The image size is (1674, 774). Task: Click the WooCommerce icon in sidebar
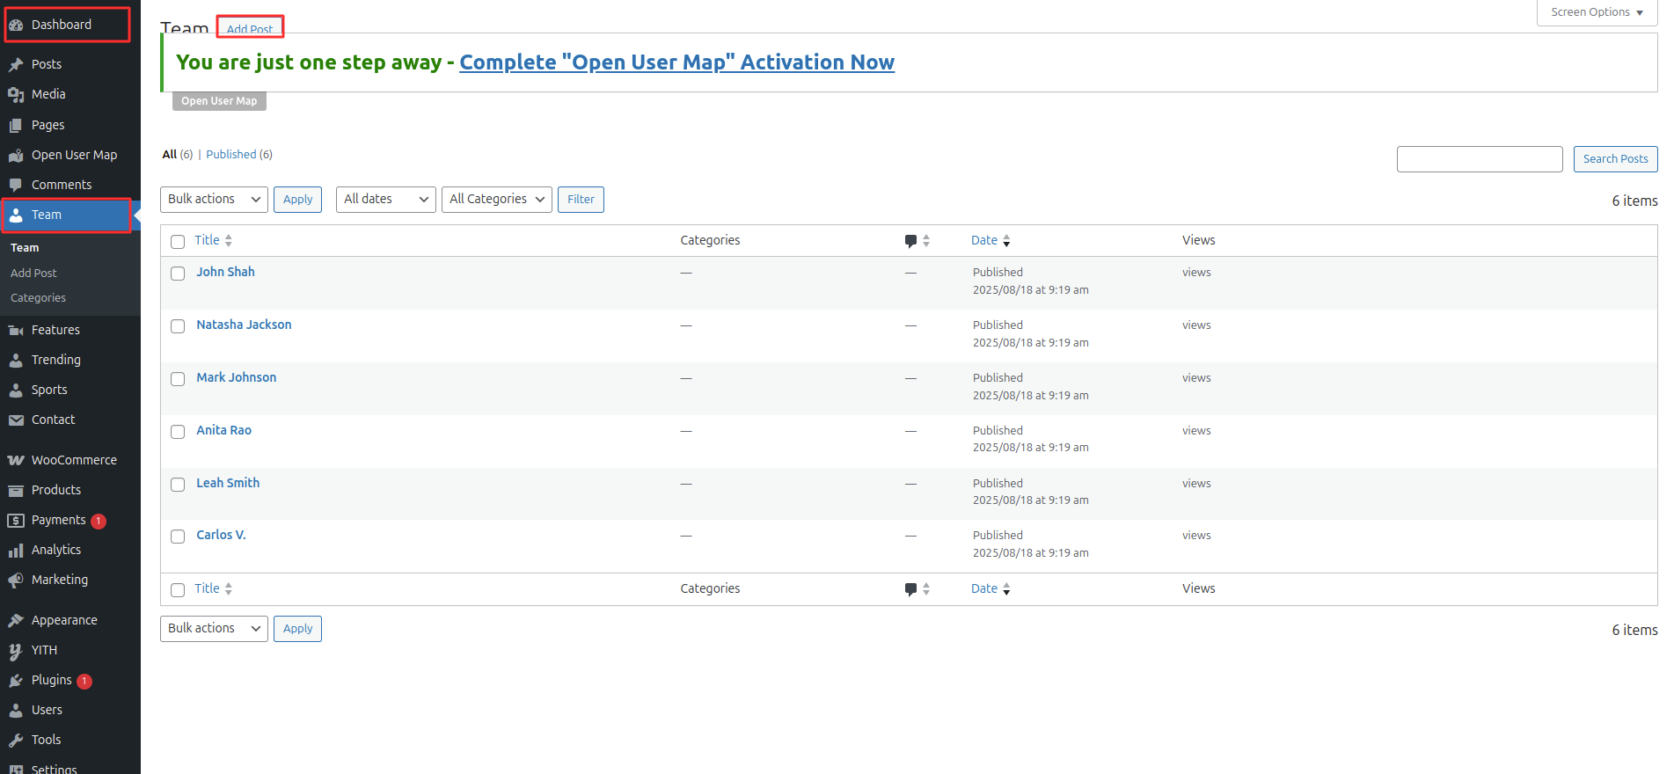pyautogui.click(x=16, y=460)
